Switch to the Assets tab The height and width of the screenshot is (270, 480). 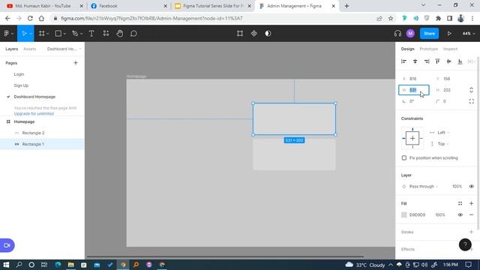(30, 49)
